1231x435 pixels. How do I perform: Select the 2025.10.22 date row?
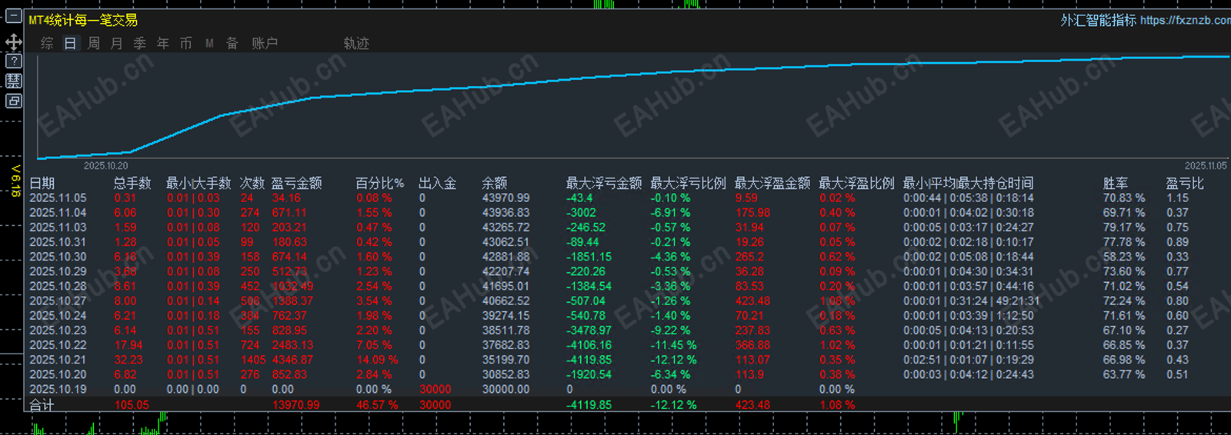(58, 345)
